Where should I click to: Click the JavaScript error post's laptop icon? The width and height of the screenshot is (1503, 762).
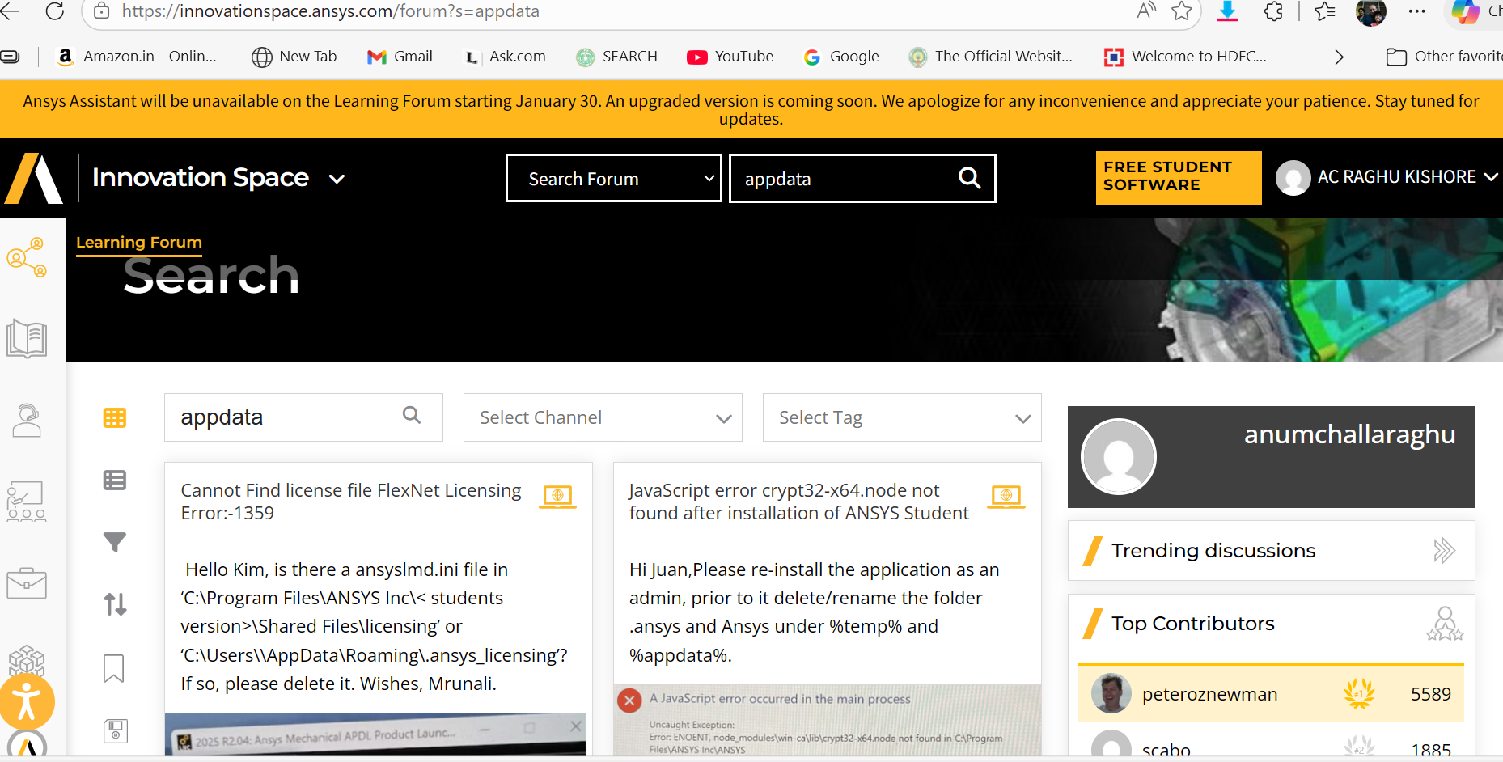[x=1006, y=496]
